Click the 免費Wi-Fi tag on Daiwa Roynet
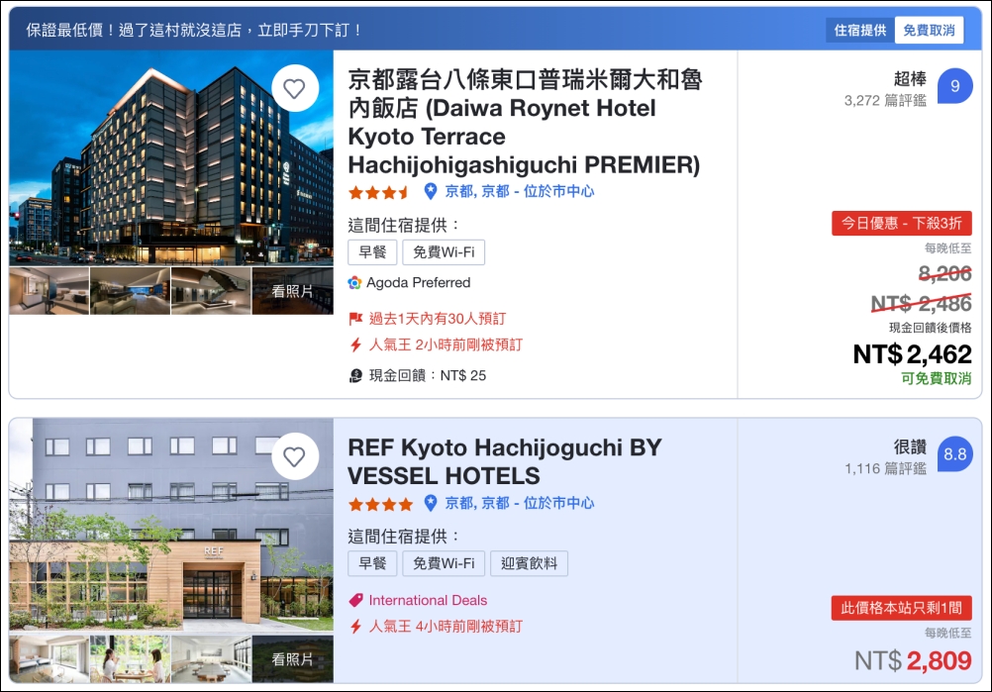The image size is (992, 692). [444, 252]
